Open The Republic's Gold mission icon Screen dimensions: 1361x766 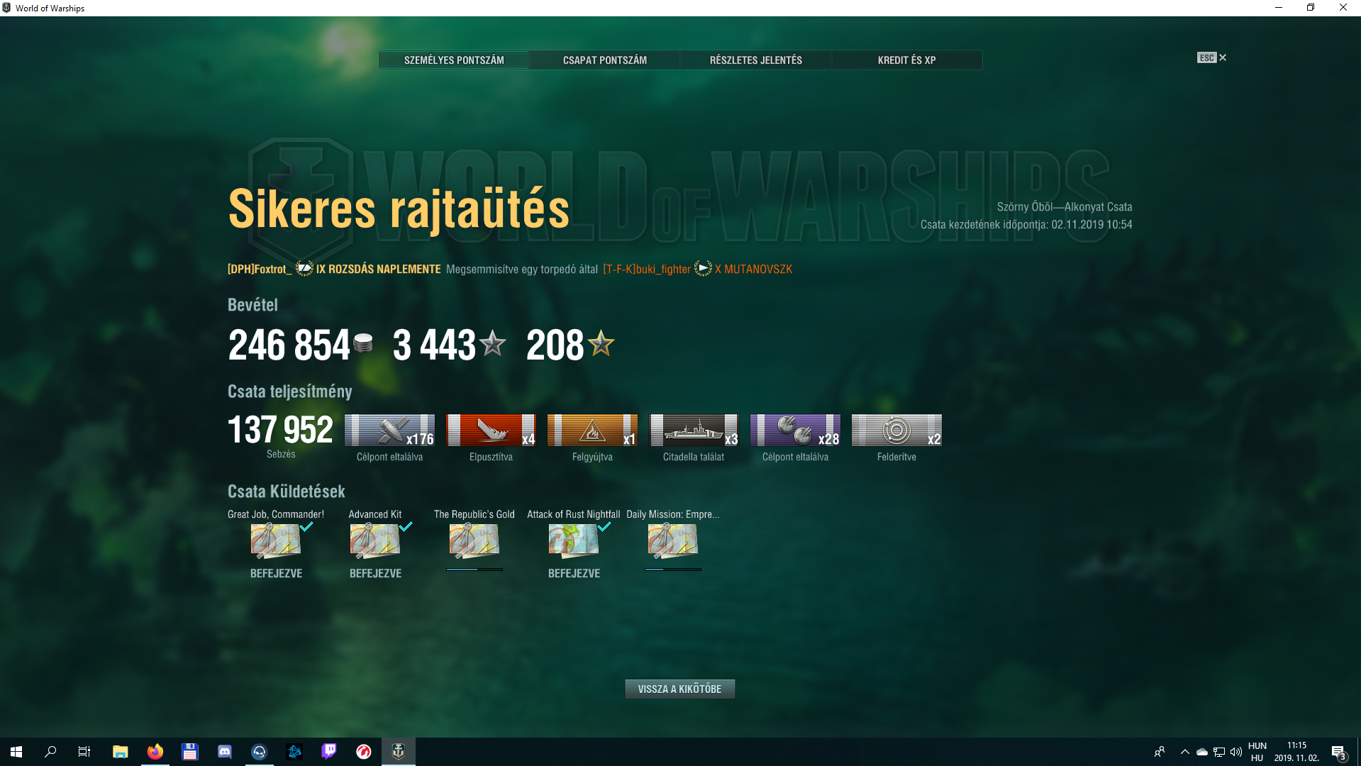(474, 541)
